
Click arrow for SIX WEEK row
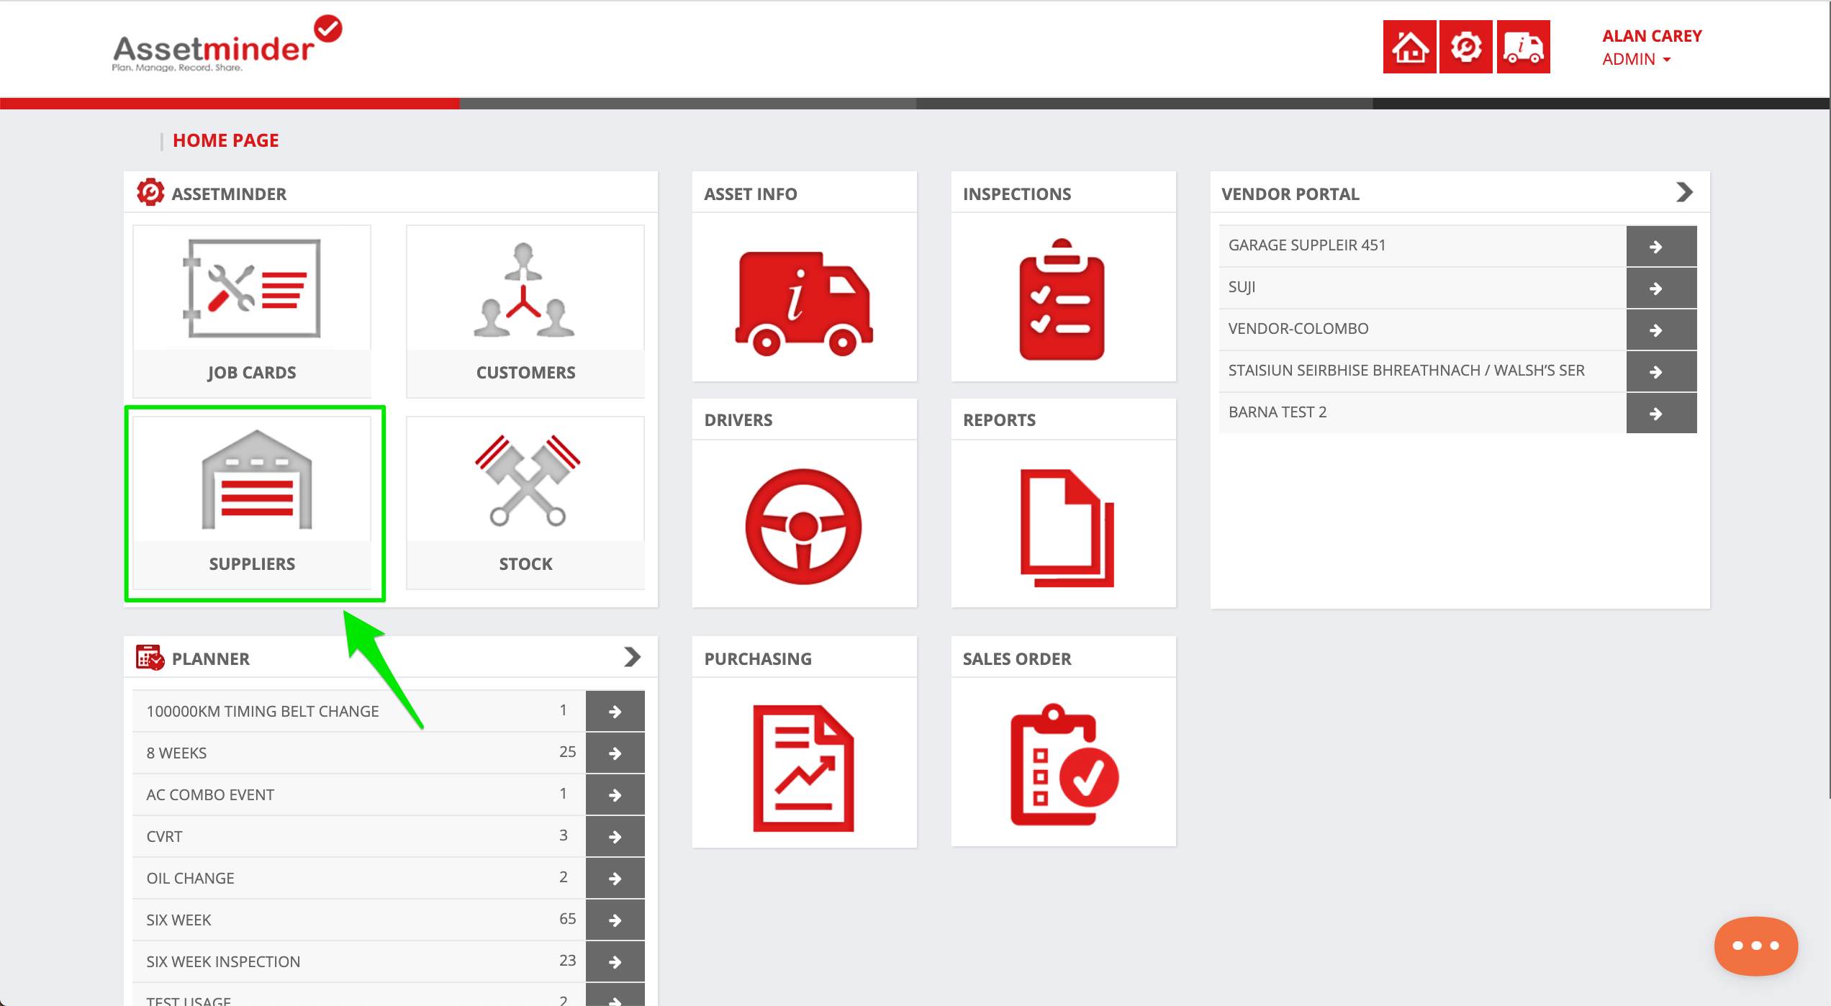[x=615, y=920]
